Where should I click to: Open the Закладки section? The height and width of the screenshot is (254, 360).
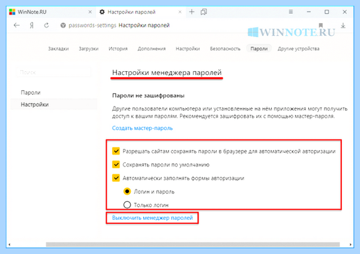(x=58, y=49)
